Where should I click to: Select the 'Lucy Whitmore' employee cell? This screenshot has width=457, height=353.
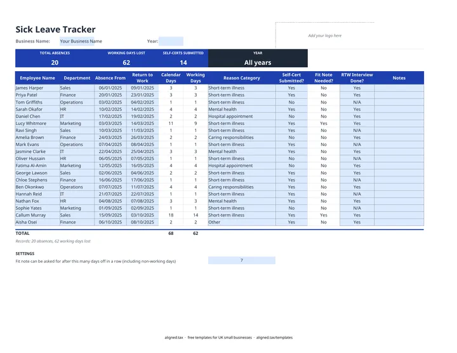[x=37, y=123]
